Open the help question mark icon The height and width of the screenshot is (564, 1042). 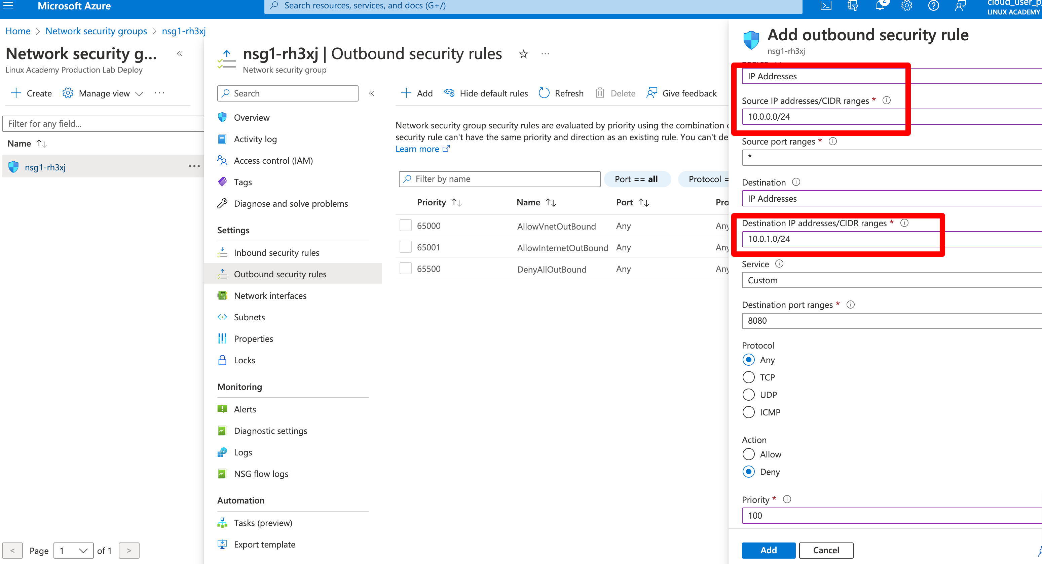point(933,6)
